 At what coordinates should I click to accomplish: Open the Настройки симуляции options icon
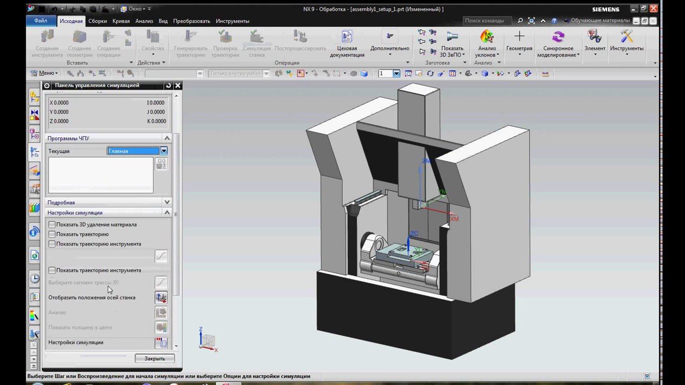click(161, 343)
